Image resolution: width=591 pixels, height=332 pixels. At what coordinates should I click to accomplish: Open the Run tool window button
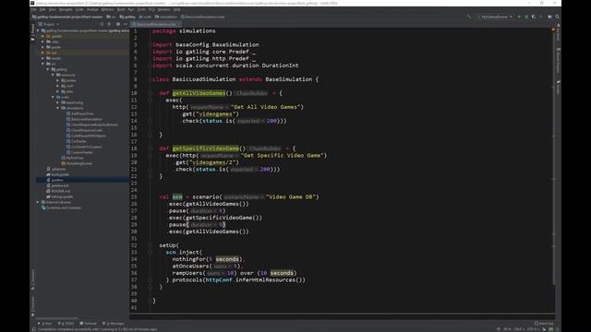tap(45, 324)
